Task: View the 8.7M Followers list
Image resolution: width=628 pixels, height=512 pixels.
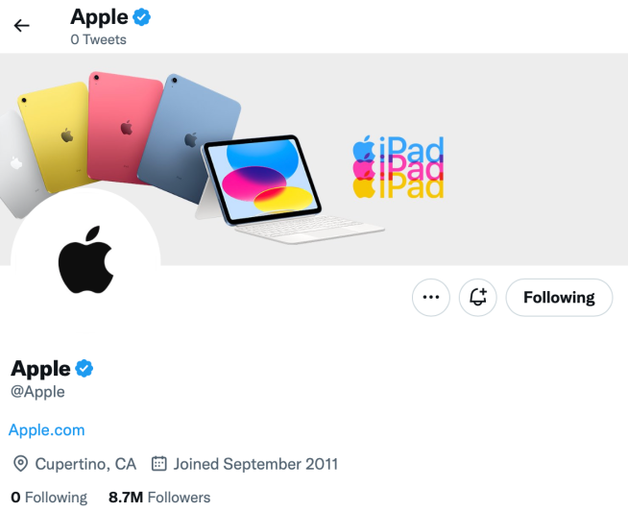Action: pyautogui.click(x=159, y=497)
